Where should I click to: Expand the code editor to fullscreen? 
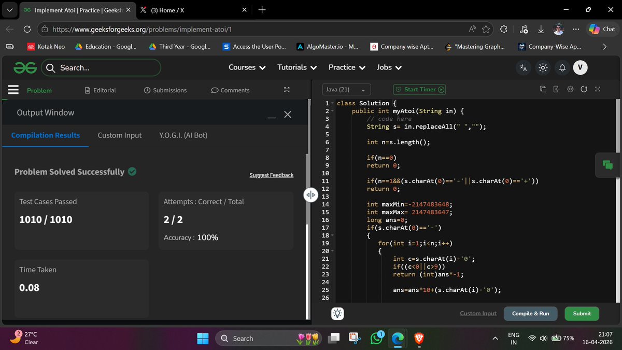pyautogui.click(x=597, y=89)
